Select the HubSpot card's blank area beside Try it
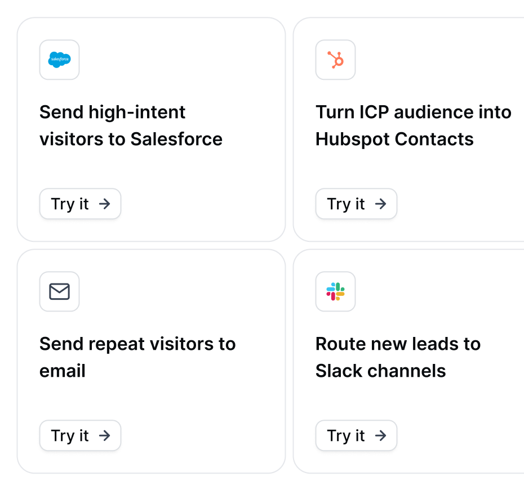Viewport: 524px width, 495px height. tap(462, 204)
